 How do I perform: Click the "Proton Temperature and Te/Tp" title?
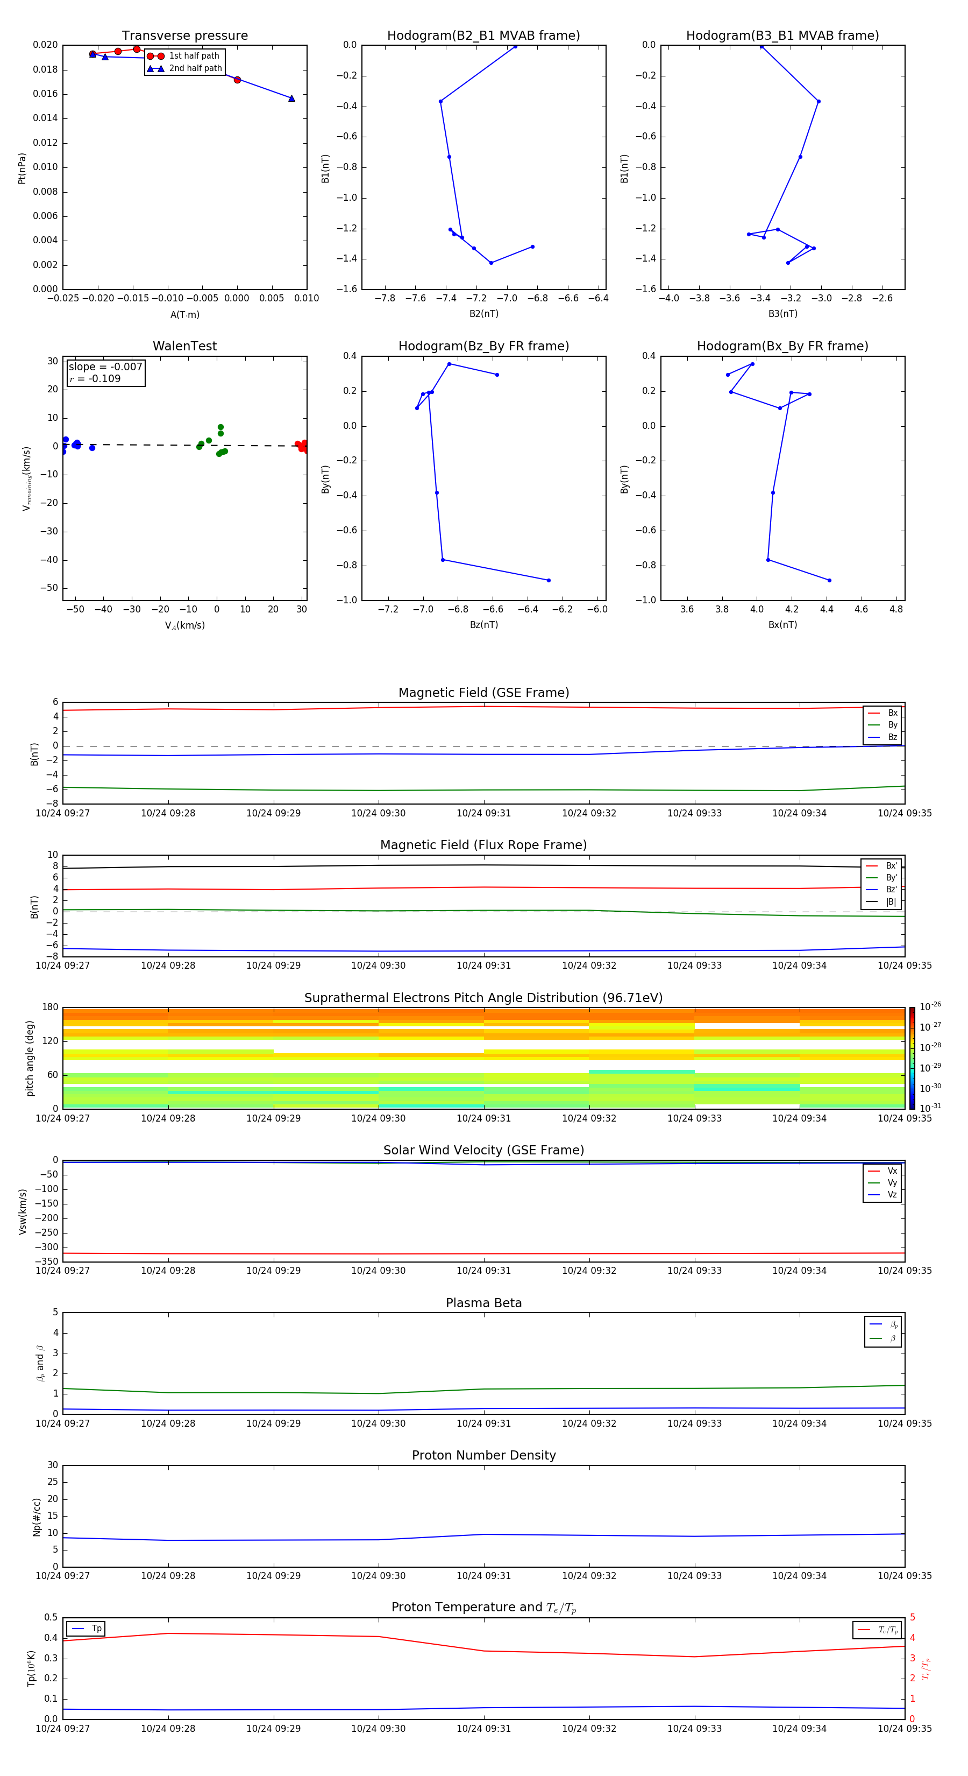pos(483,1607)
